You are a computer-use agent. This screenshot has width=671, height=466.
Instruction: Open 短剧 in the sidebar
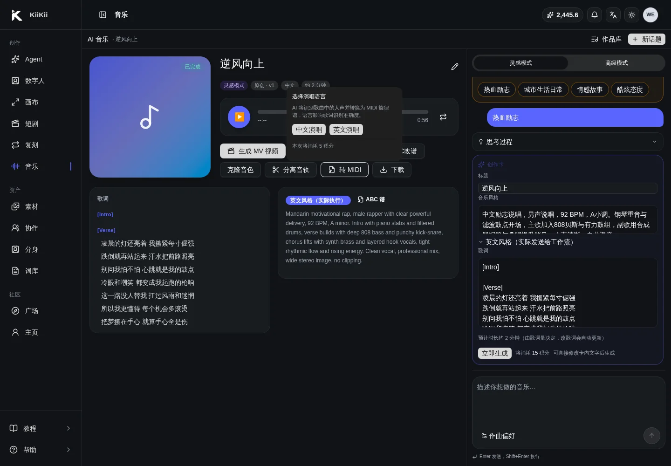point(41,123)
